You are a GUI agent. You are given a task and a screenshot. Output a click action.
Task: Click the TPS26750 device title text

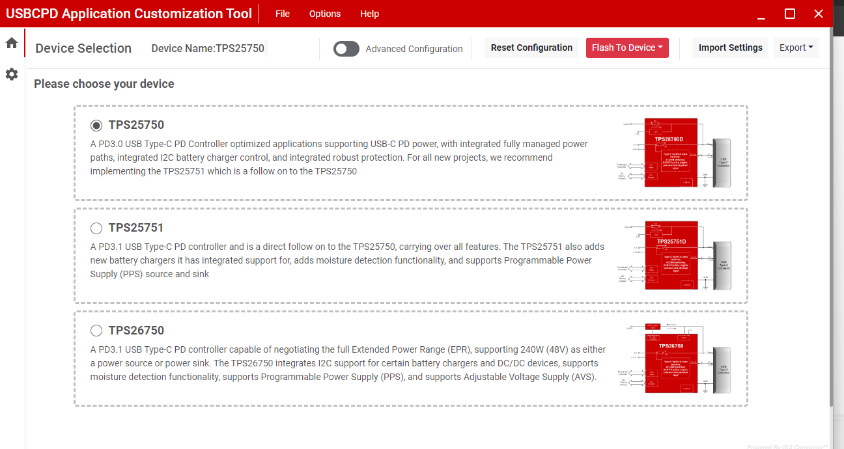click(x=136, y=331)
